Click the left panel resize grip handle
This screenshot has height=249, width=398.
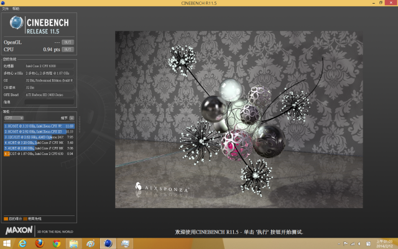pyautogui.click(x=79, y=125)
